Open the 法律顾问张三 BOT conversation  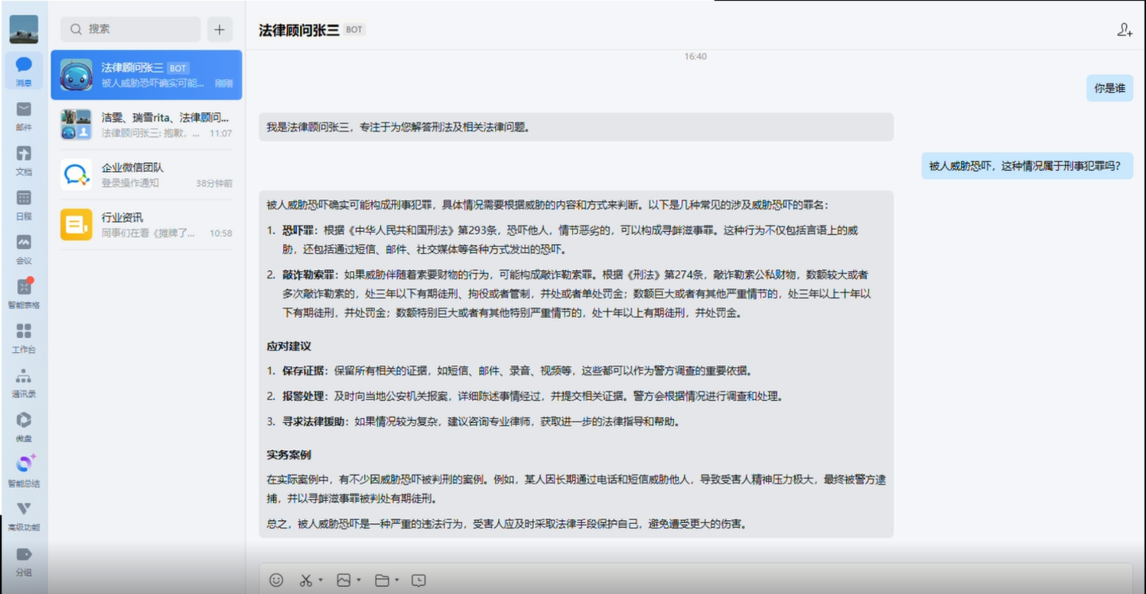tap(147, 74)
